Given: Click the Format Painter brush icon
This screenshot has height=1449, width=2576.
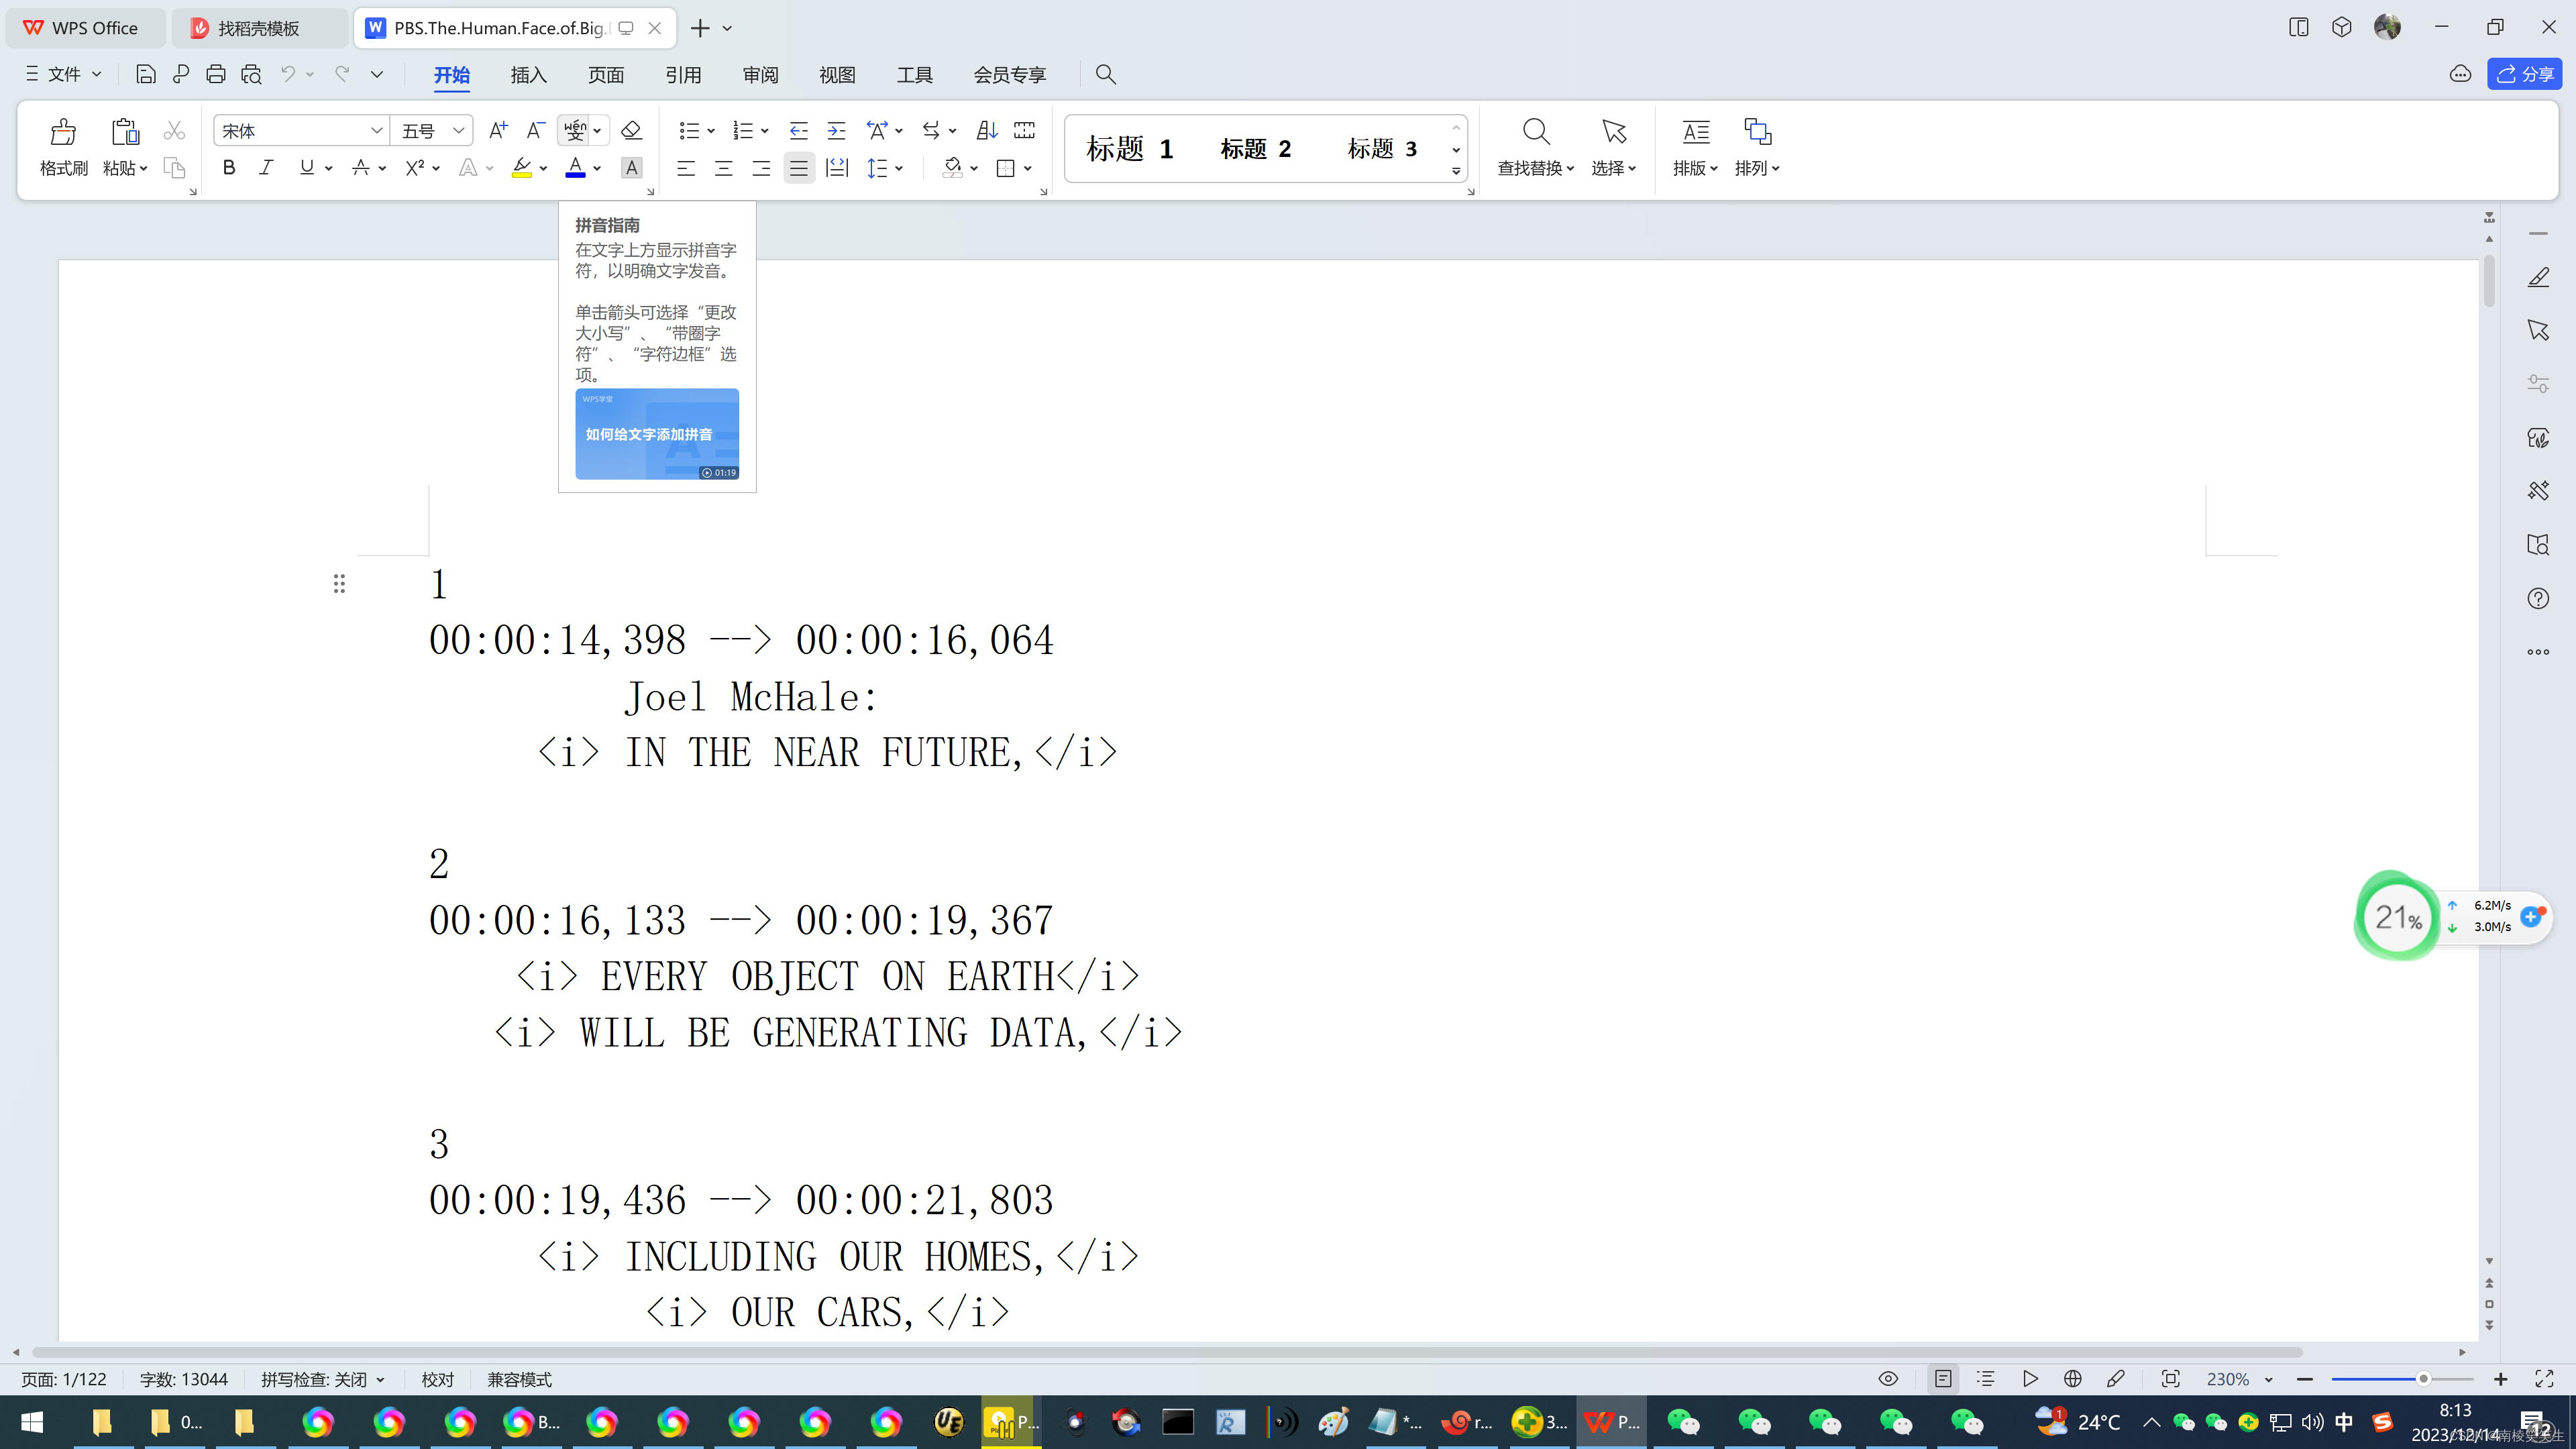Looking at the screenshot, I should 63,132.
